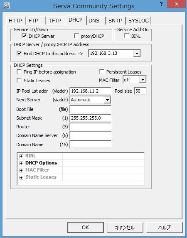Expand the Static Leases tree node
This screenshot has width=187, height=238.
(x=22, y=177)
